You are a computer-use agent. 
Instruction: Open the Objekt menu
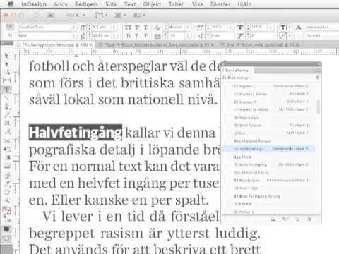pos(152,4)
